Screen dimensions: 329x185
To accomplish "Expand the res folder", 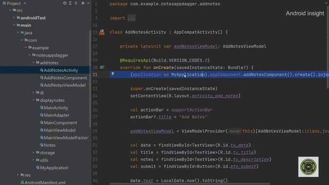I will click(x=18, y=175).
